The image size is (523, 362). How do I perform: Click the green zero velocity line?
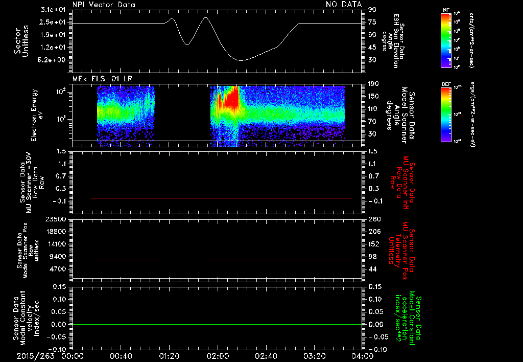click(217, 324)
